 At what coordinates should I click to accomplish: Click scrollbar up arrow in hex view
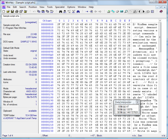pyautogui.click(x=160, y=21)
